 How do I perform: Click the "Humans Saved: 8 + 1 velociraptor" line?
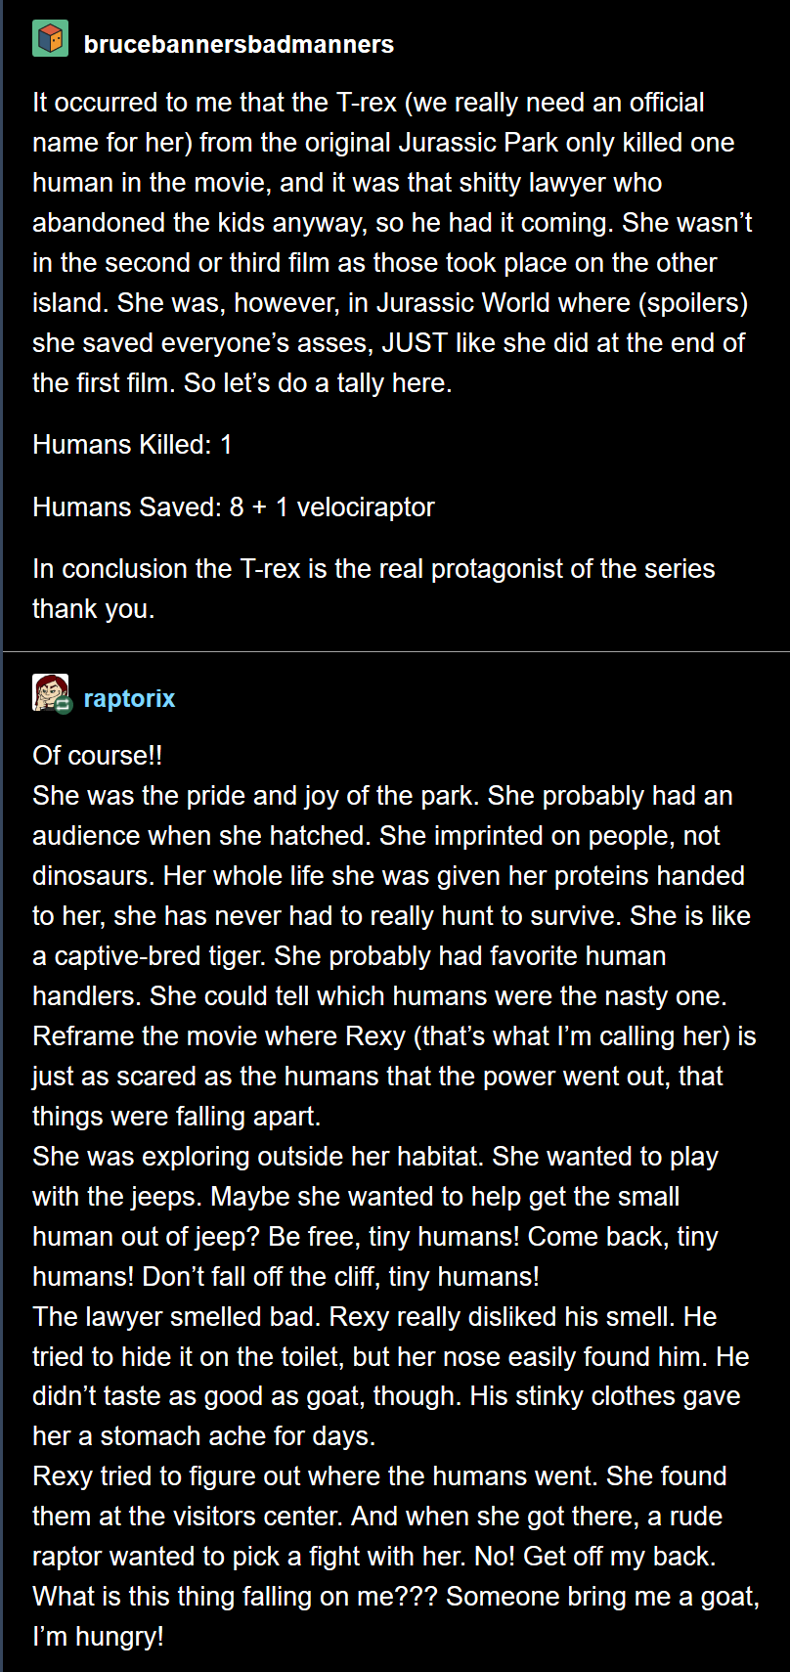[x=233, y=506]
